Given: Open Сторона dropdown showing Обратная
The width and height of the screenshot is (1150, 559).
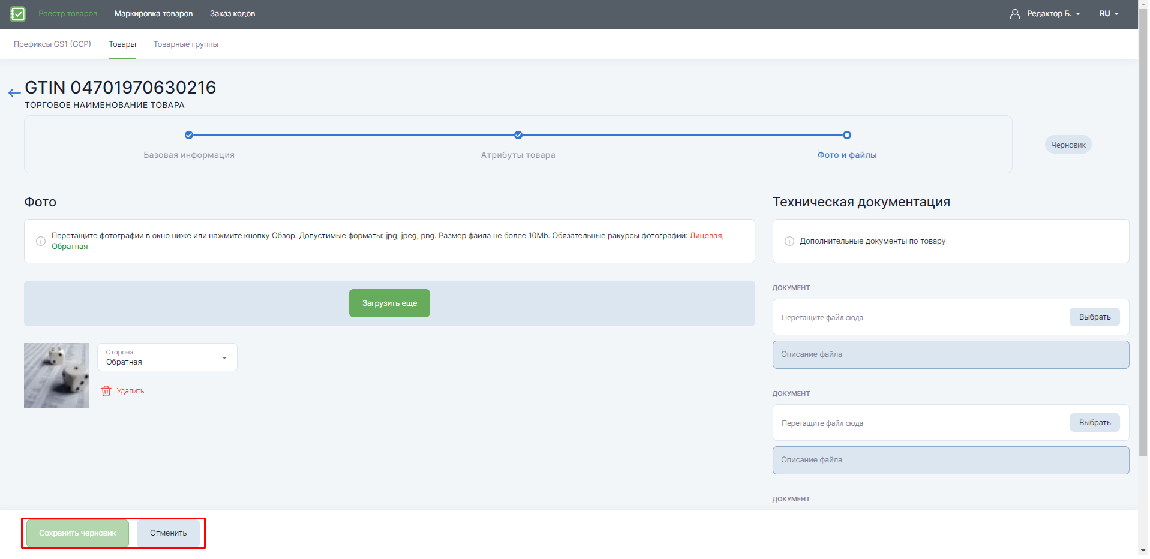Looking at the screenshot, I should click(167, 357).
